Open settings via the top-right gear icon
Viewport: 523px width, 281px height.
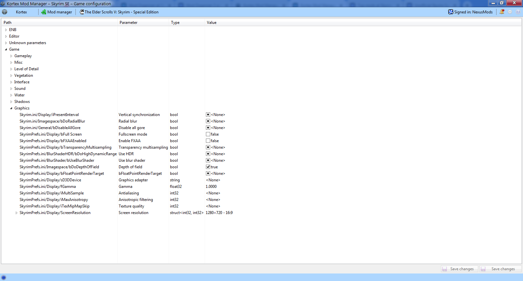click(x=510, y=12)
